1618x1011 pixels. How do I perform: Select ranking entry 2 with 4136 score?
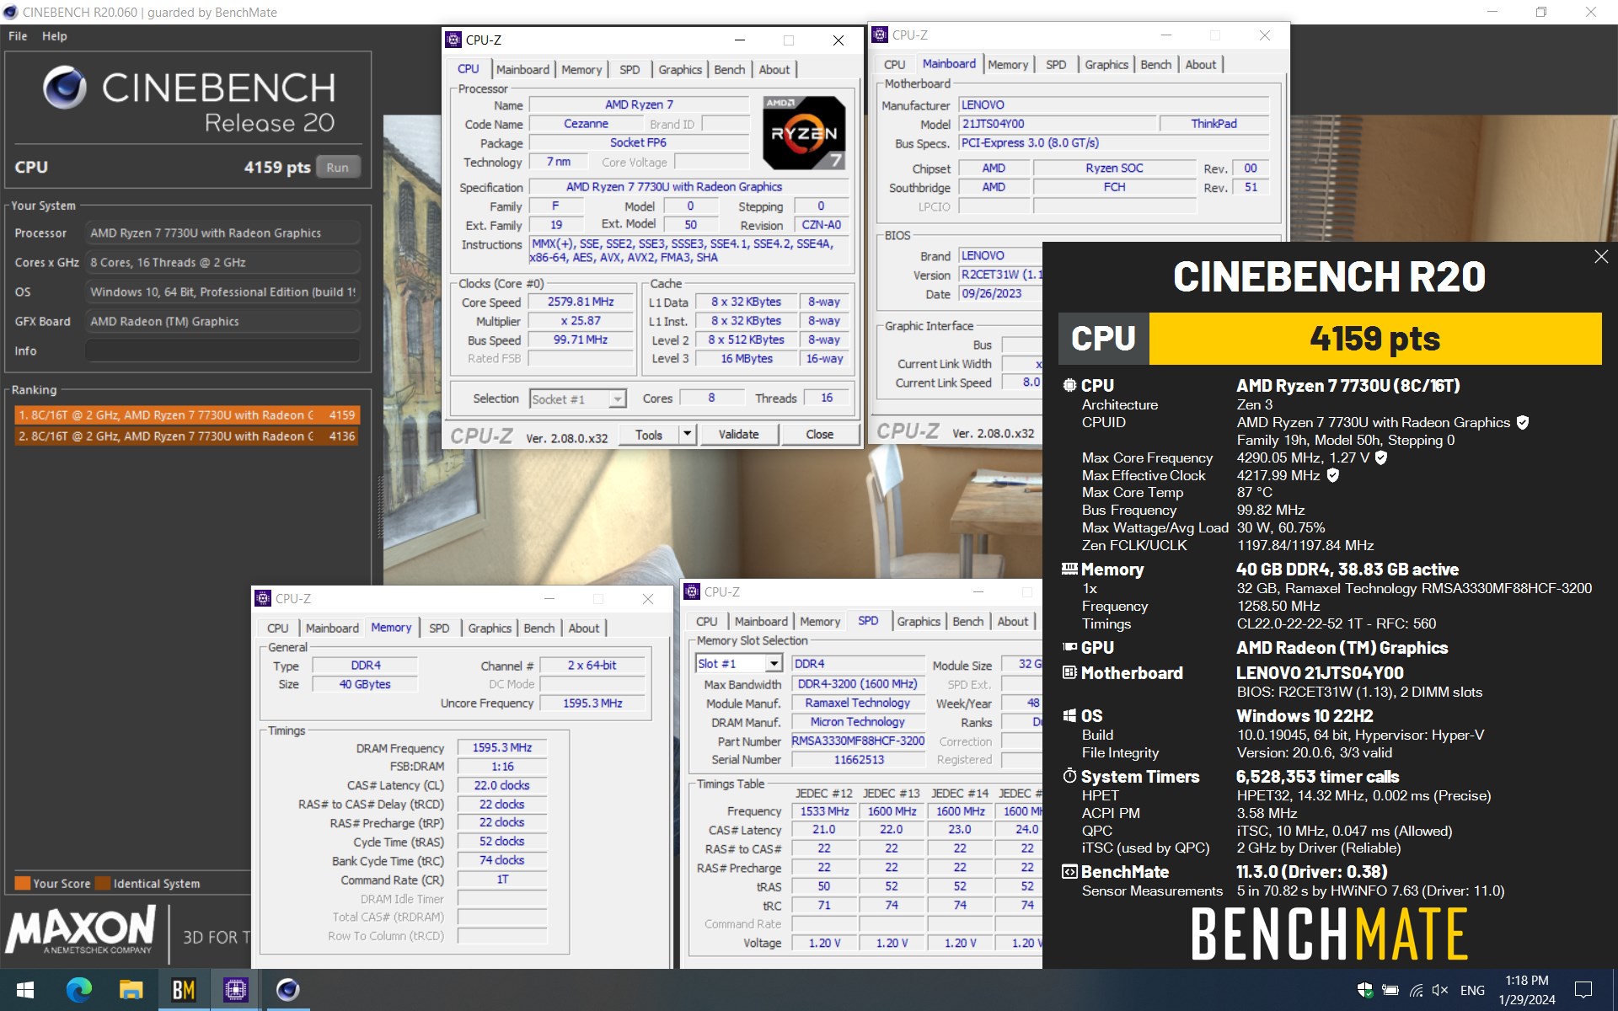[187, 436]
